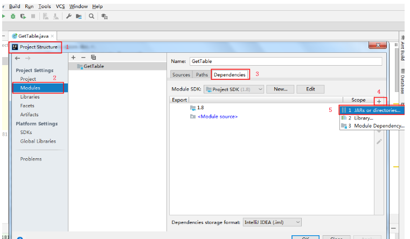
Task: Open the Database tool window
Action: (402, 82)
